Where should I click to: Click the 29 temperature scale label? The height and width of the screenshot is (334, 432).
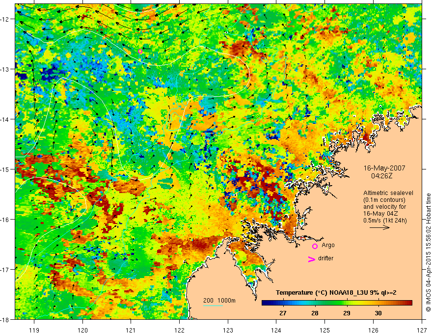point(347,313)
